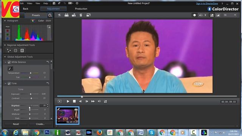
Task: Open the compare view dropdown arrow
Action: click(205, 15)
